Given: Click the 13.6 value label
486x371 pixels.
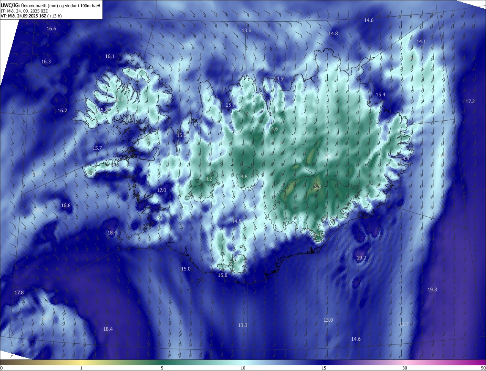Looking at the screenshot, I should (x=246, y=30).
